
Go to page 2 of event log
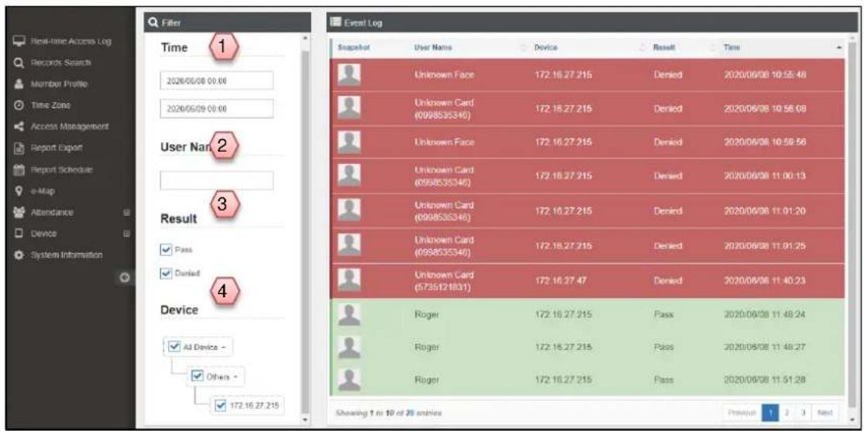[x=786, y=413]
